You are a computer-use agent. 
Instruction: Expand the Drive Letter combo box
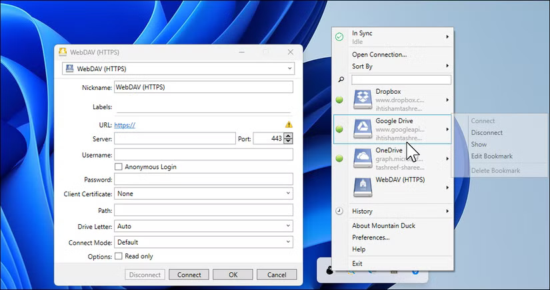point(203,226)
